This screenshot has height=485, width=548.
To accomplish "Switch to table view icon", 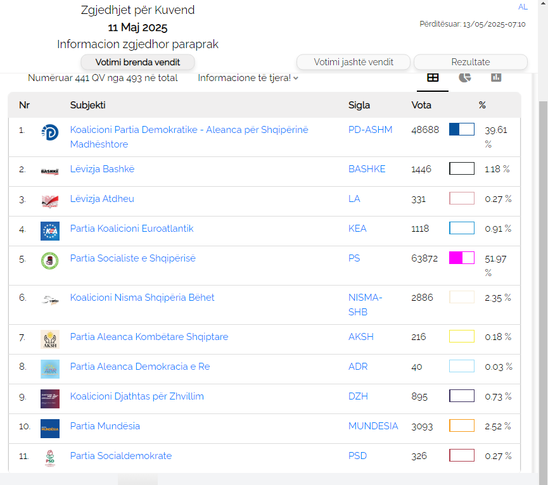I will coord(433,77).
